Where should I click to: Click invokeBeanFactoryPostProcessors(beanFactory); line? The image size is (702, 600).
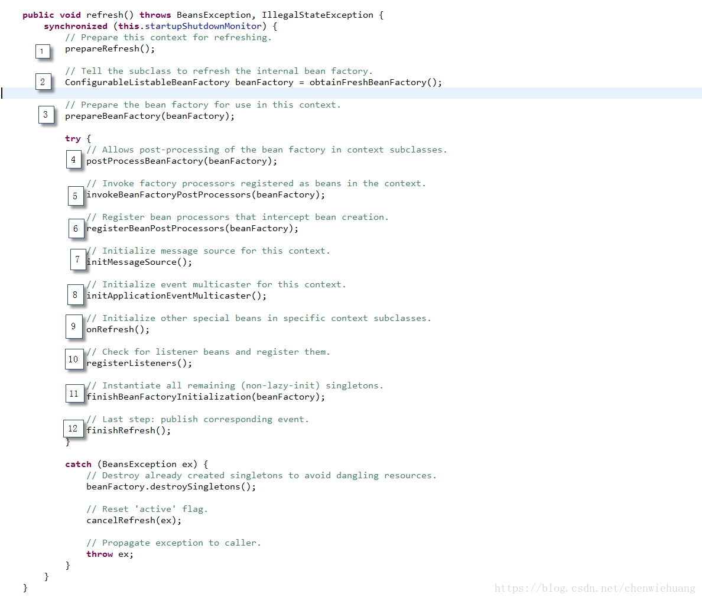pos(206,194)
